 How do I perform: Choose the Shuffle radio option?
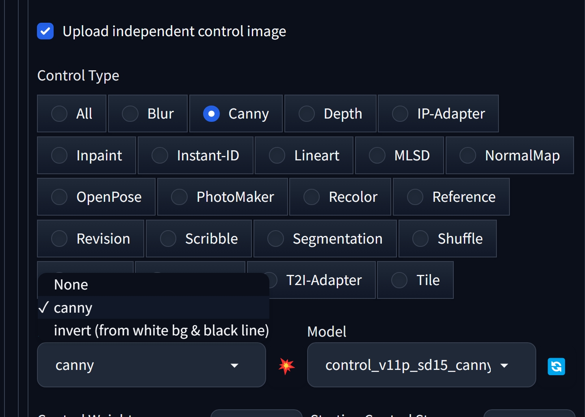coord(448,239)
